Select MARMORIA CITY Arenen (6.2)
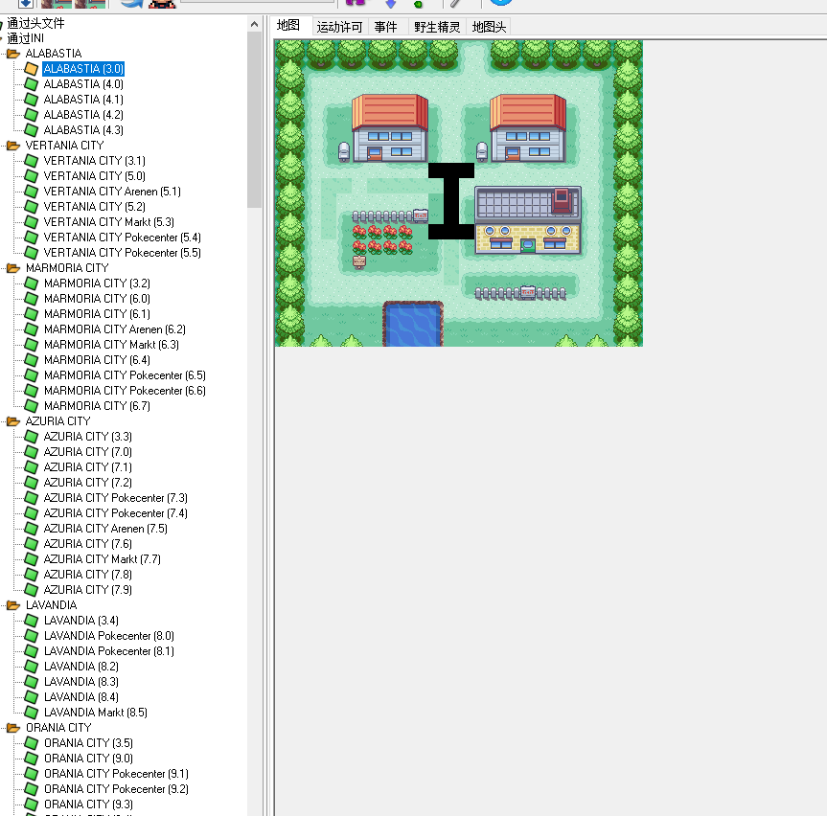The height and width of the screenshot is (816, 827). (x=115, y=329)
